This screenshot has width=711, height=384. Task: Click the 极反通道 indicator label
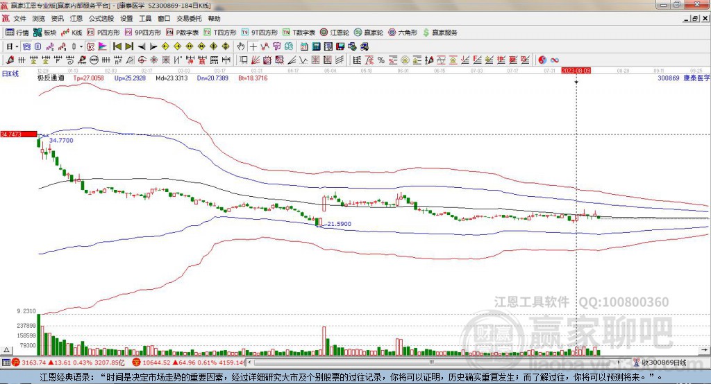click(x=51, y=78)
